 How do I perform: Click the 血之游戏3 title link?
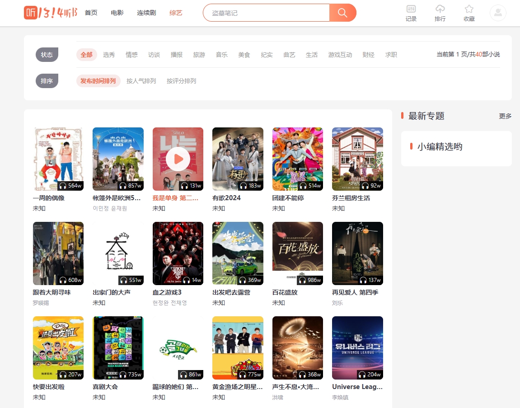[167, 293]
